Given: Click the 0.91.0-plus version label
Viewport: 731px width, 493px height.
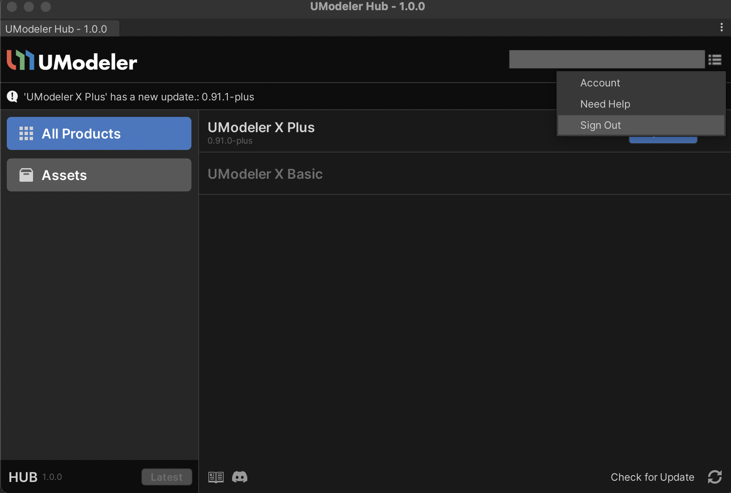Looking at the screenshot, I should 230,141.
